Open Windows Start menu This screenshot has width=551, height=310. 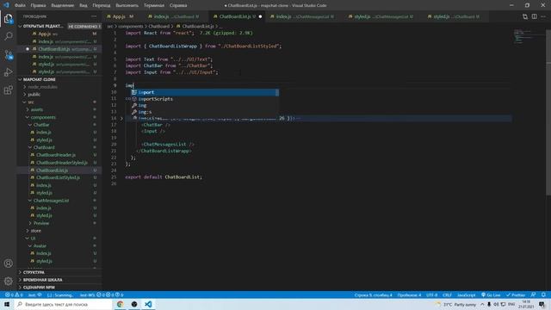[x=7, y=304]
